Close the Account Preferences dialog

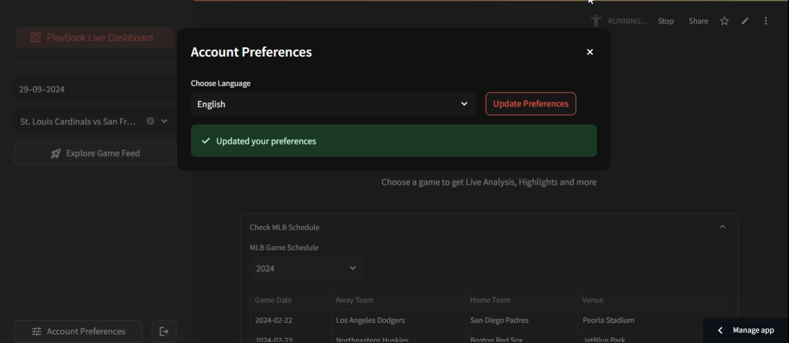pos(590,52)
